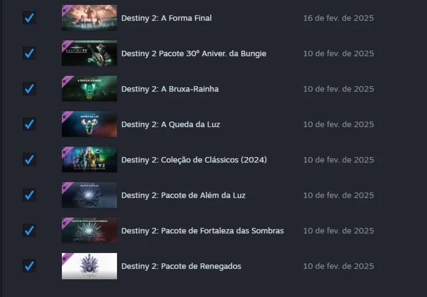This screenshot has width=427, height=297.
Task: Uncheck the A Bruxa-Rainha checkbox
Action: (x=29, y=89)
